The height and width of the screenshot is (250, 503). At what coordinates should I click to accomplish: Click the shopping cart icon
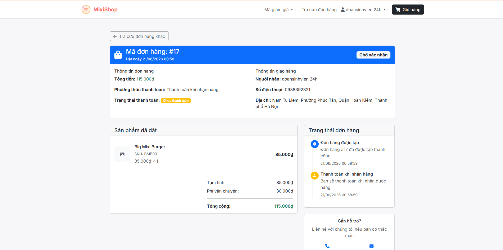click(x=398, y=10)
